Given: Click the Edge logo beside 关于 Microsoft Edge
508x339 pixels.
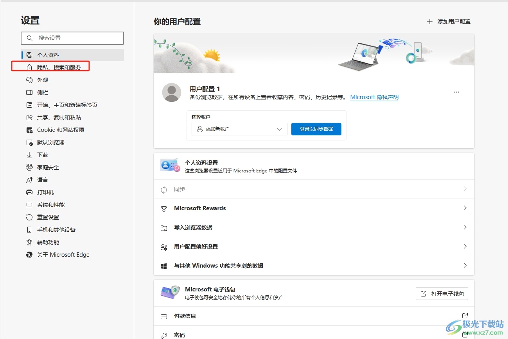Looking at the screenshot, I should pos(29,255).
